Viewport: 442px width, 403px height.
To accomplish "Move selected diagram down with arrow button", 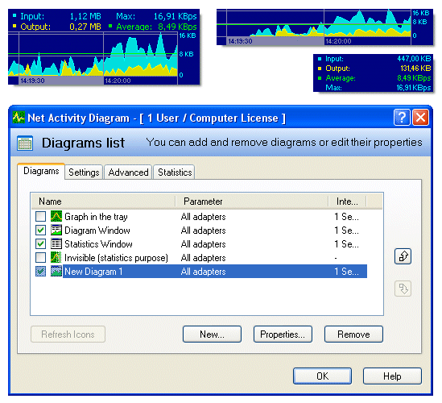I will [x=403, y=289].
